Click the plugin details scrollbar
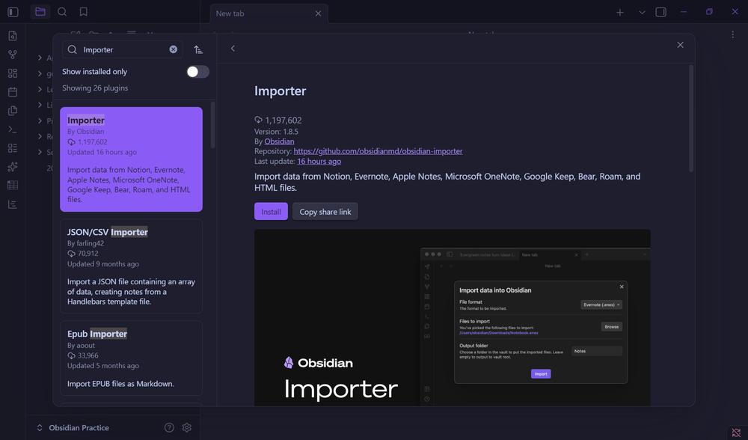748x440 pixels. point(691,118)
